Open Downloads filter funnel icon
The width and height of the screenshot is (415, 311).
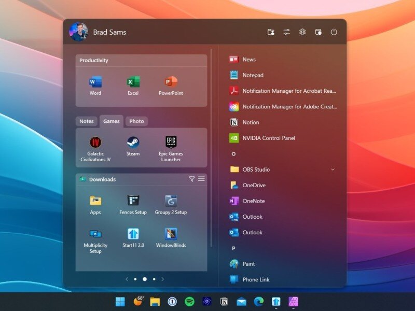(x=192, y=179)
